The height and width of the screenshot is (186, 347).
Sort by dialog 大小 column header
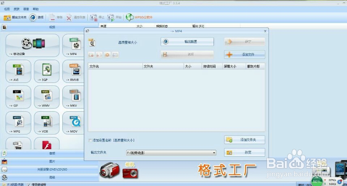[x=193, y=66]
